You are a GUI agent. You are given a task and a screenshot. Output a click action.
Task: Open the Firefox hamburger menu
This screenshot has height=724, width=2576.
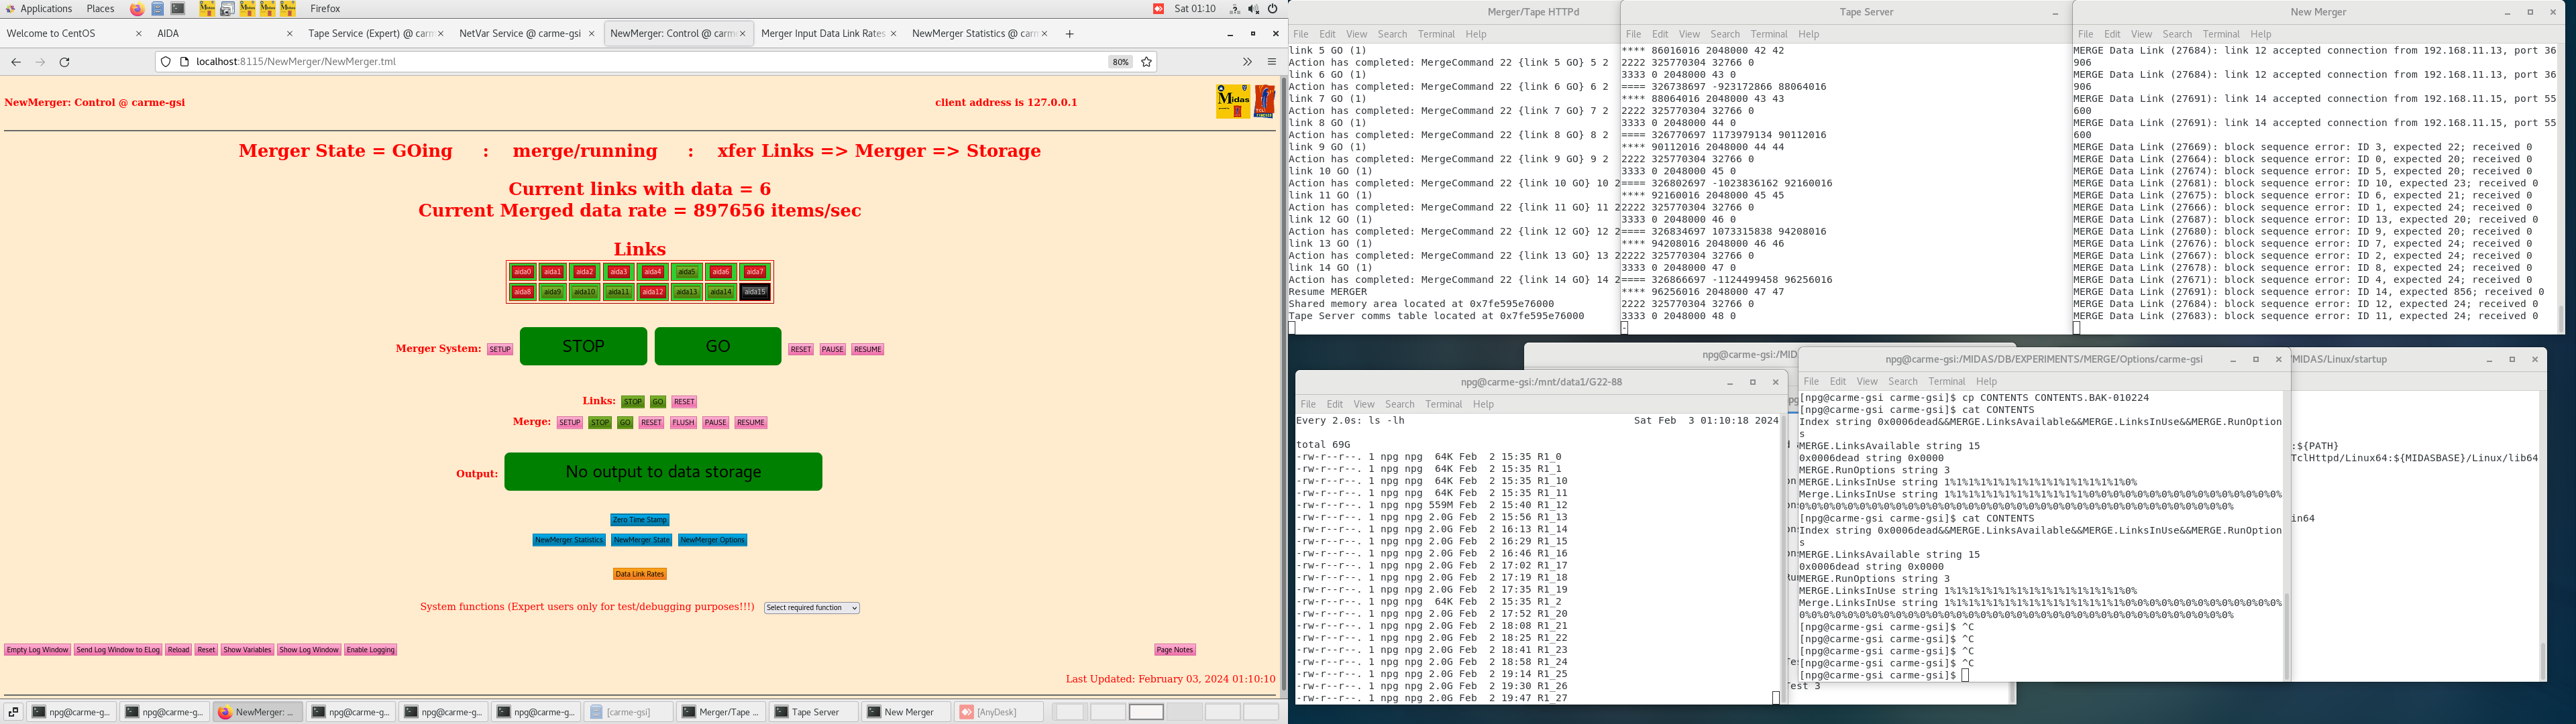coord(1271,62)
